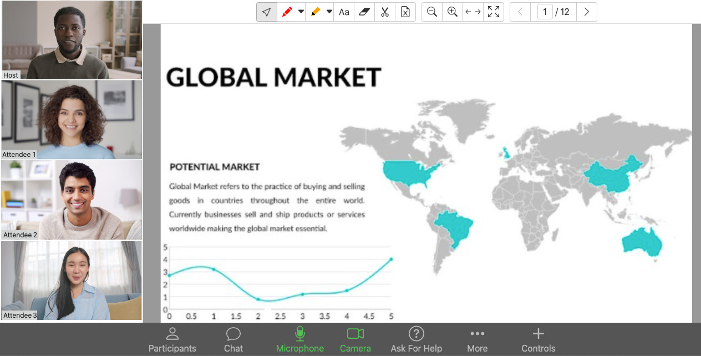
Task: Select the Host video thumbnail
Action: pyautogui.click(x=72, y=40)
